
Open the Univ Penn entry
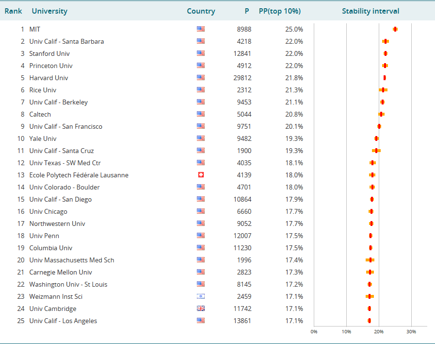(44, 236)
